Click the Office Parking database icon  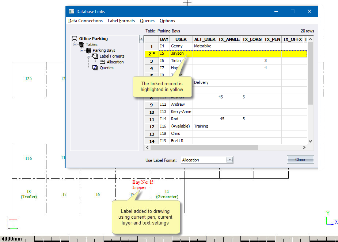pos(75,39)
